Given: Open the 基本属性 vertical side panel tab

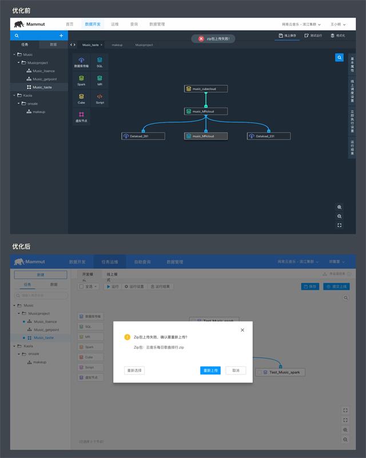Looking at the screenshot, I should [352, 65].
